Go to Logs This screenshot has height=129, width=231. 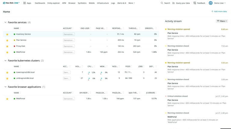click(113, 3)
